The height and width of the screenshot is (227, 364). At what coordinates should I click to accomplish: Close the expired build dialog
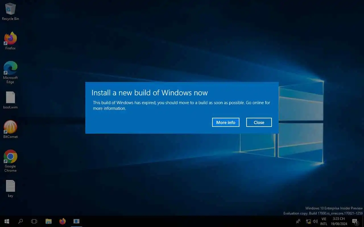259,122
